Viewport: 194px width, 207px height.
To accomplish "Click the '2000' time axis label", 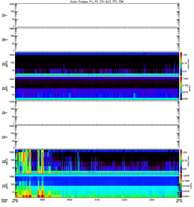I will (x=70, y=199).
